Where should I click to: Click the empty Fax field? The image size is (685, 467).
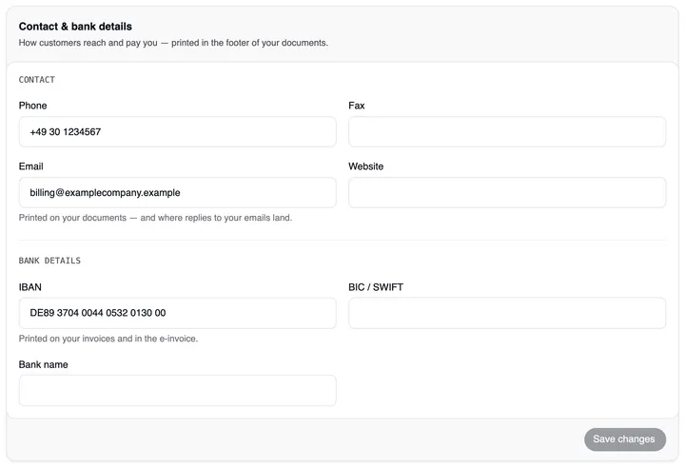click(507, 131)
